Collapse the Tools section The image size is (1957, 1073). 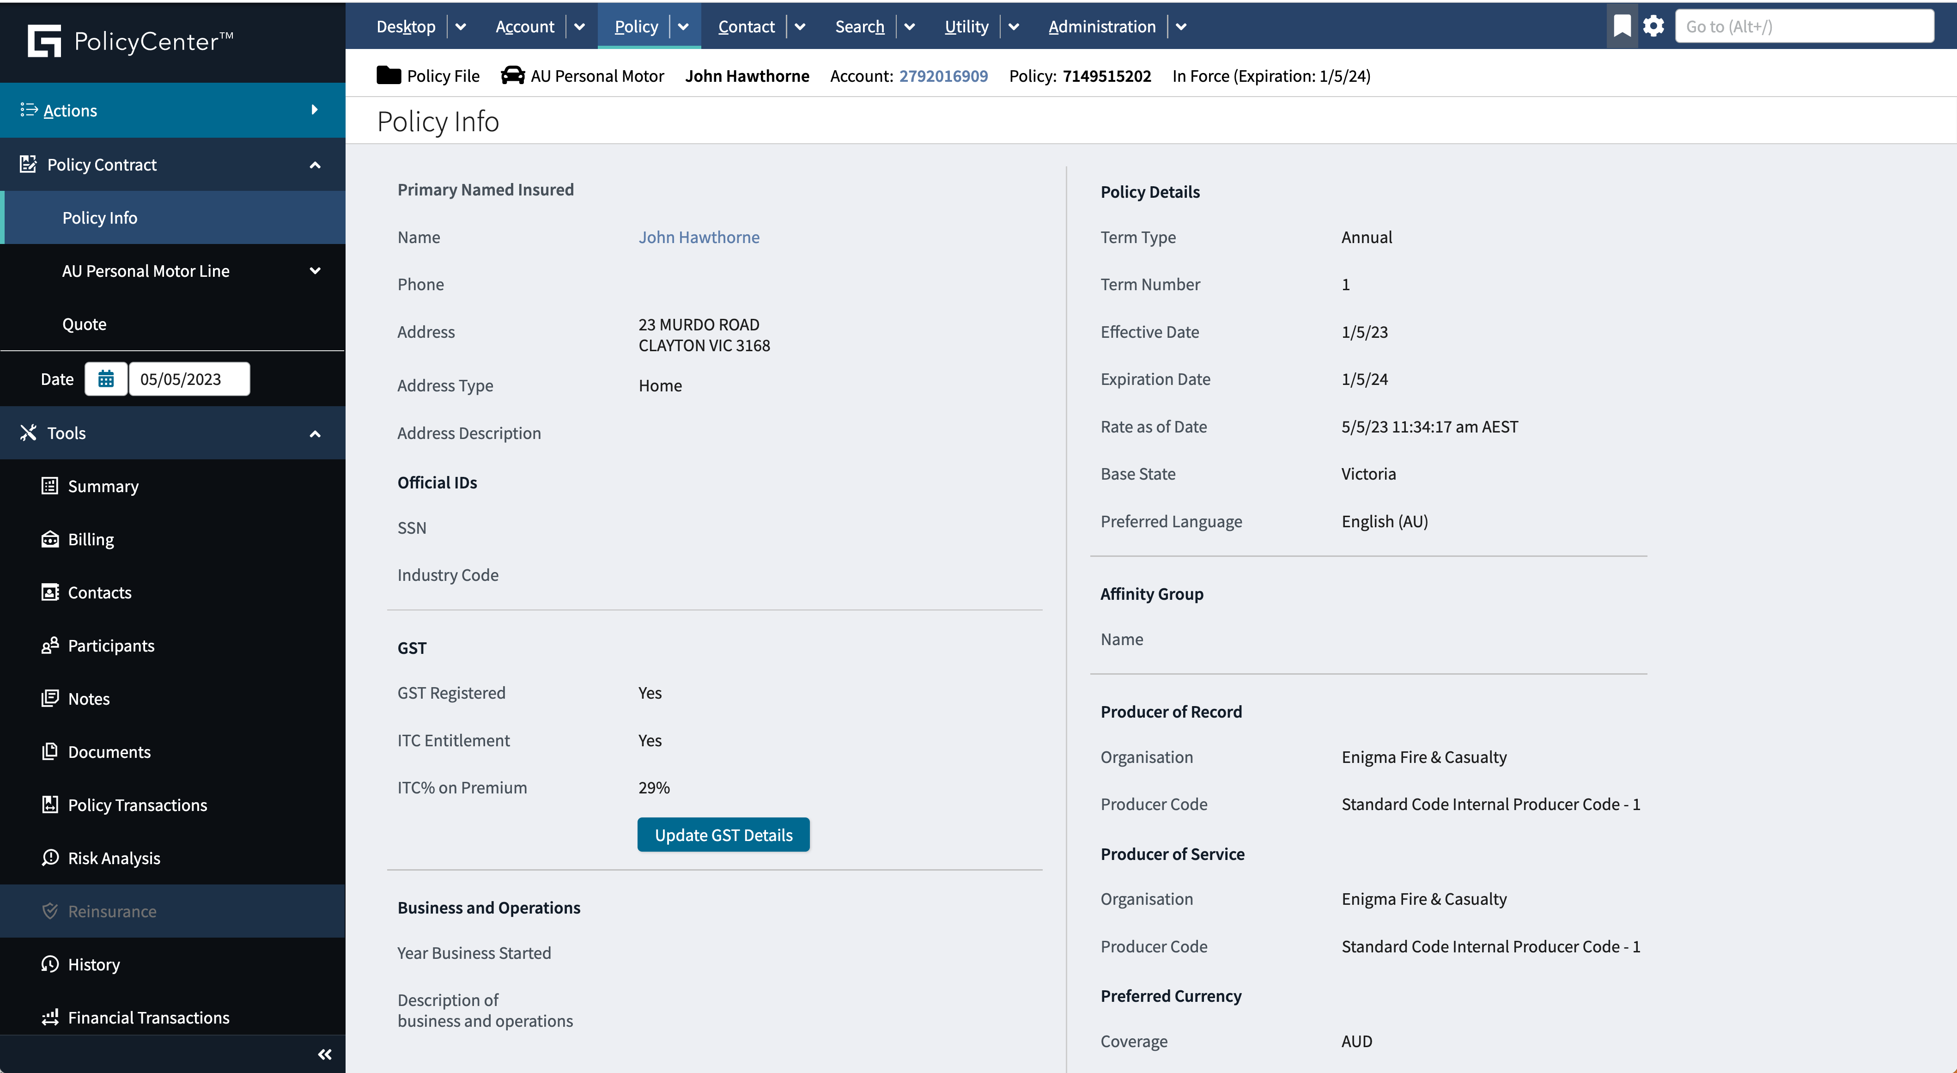click(315, 433)
